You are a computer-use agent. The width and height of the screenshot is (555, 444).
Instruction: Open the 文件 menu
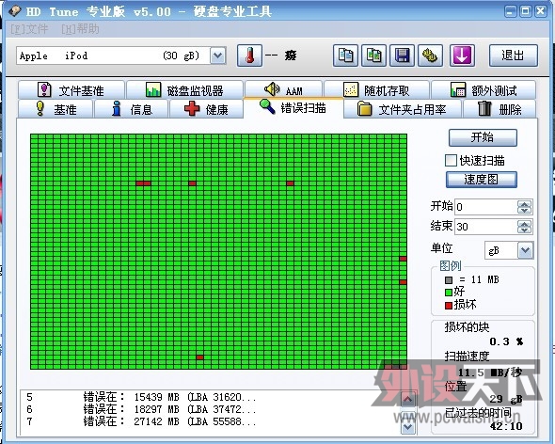(29, 28)
